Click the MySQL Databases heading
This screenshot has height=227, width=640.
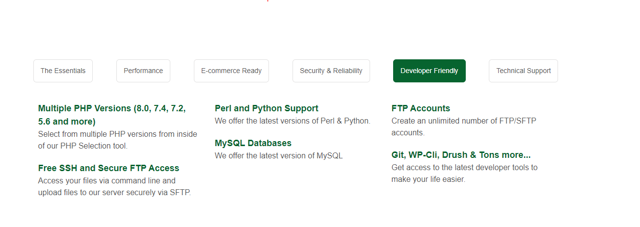click(x=253, y=143)
